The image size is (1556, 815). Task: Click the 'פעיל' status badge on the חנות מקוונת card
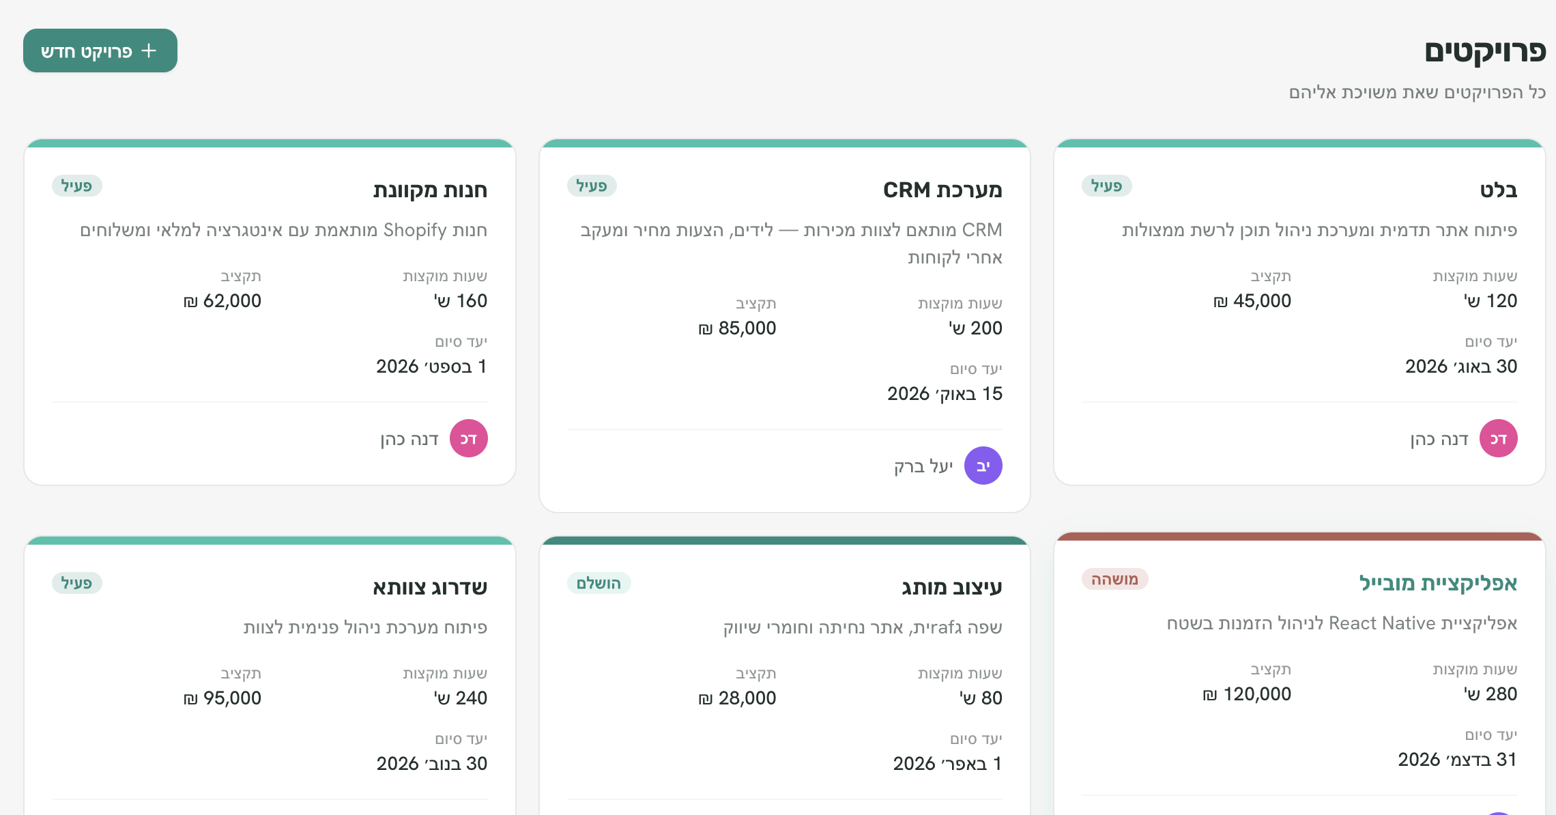[x=76, y=186]
